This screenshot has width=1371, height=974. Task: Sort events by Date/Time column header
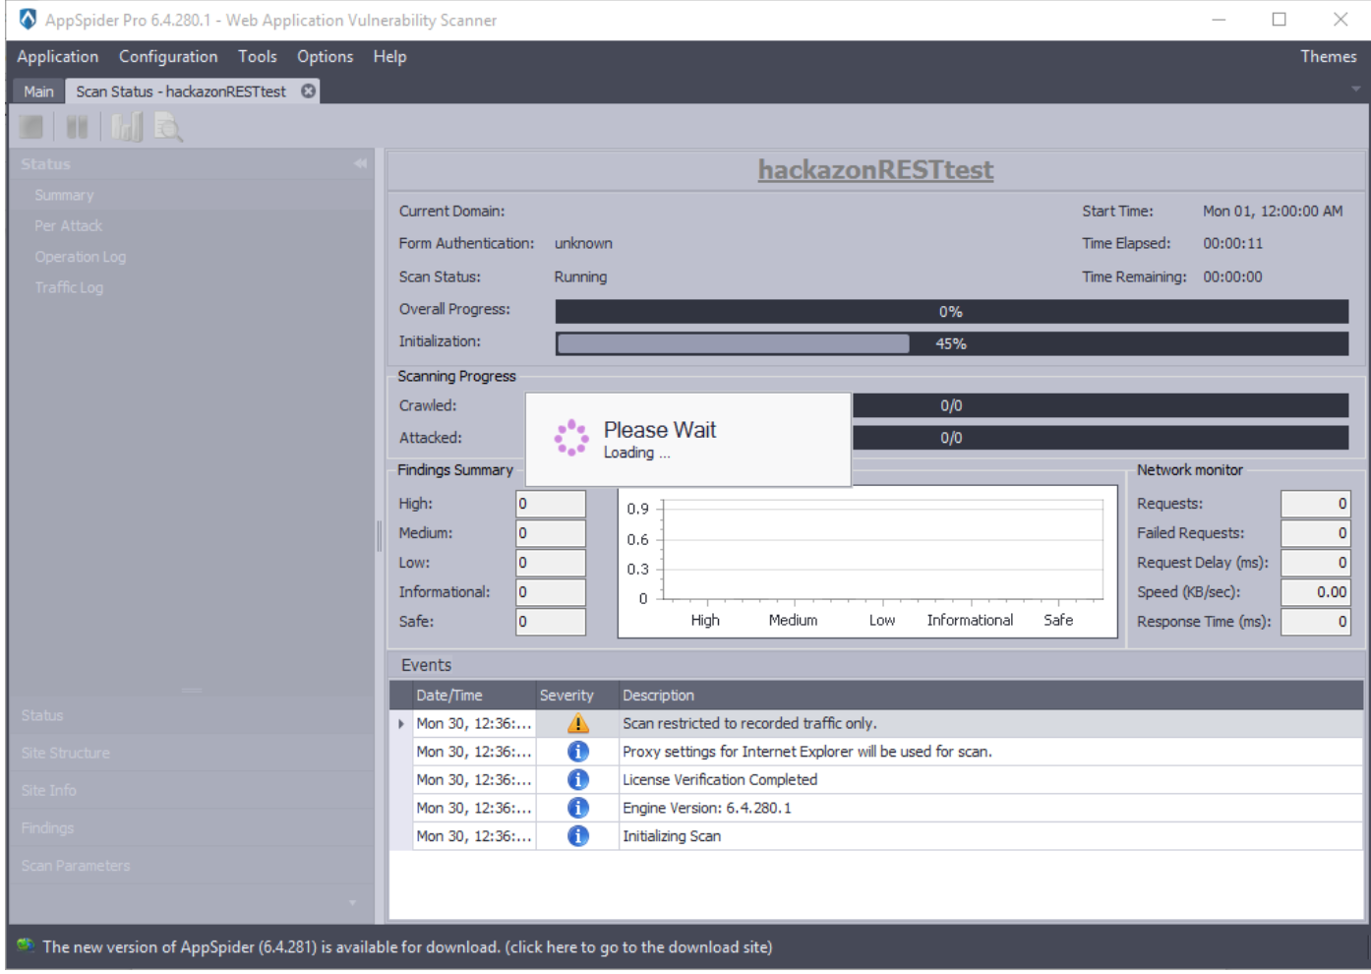(474, 697)
